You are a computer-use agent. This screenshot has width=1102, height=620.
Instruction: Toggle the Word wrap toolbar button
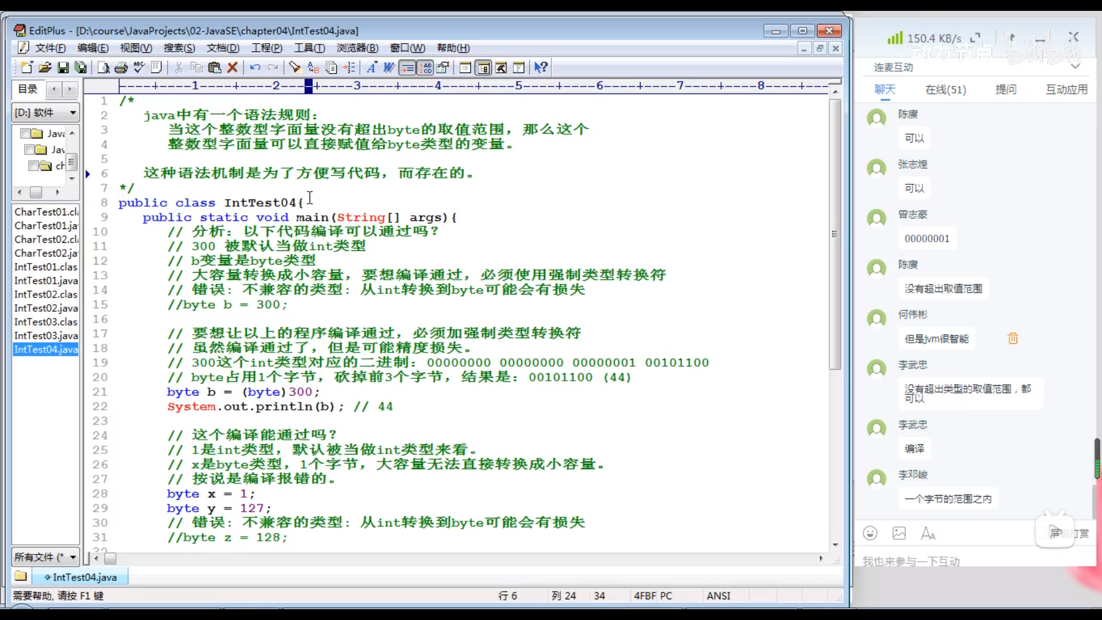pyautogui.click(x=408, y=68)
